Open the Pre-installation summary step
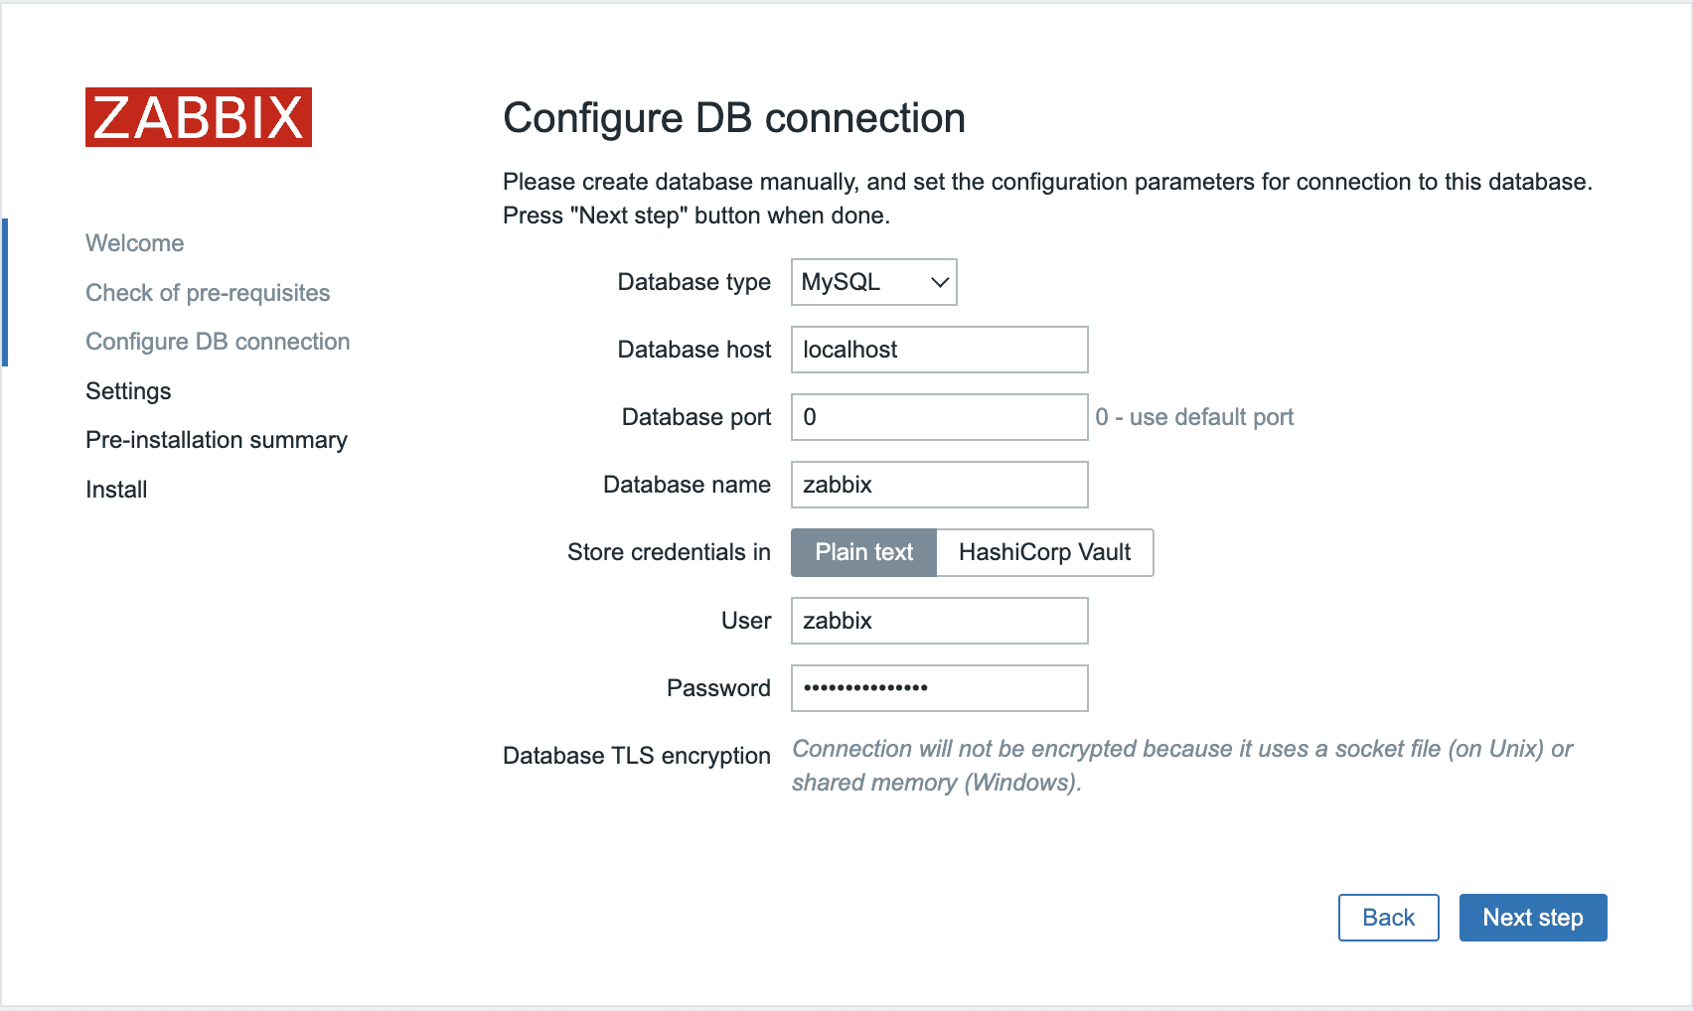This screenshot has height=1011, width=1693. [x=216, y=439]
